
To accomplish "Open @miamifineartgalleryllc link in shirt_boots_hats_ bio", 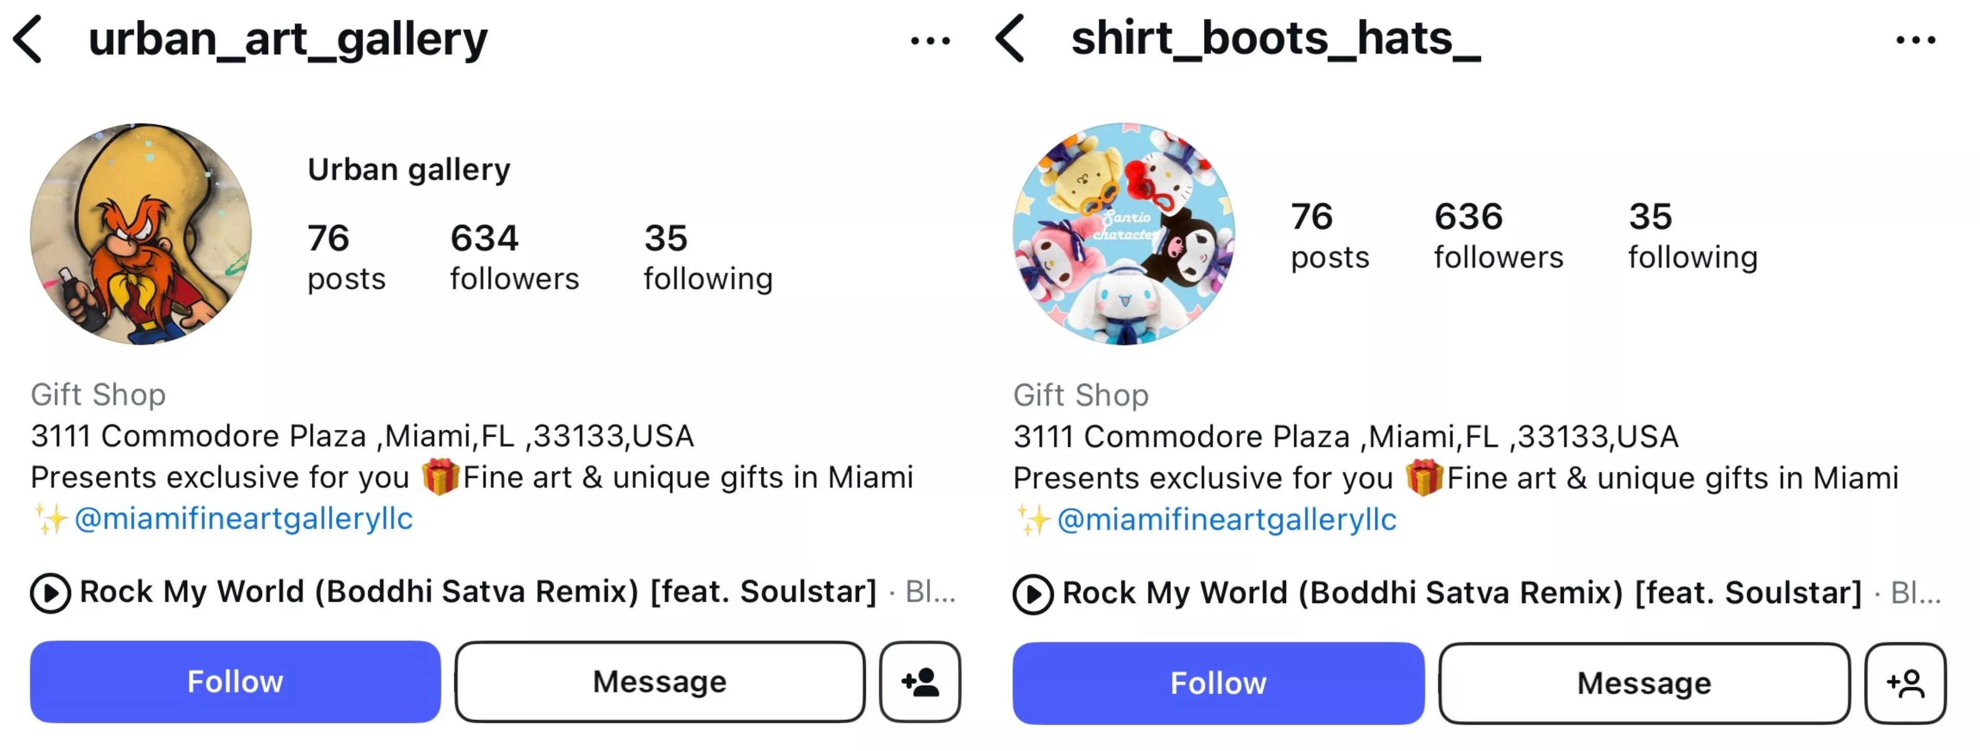I will [1227, 520].
